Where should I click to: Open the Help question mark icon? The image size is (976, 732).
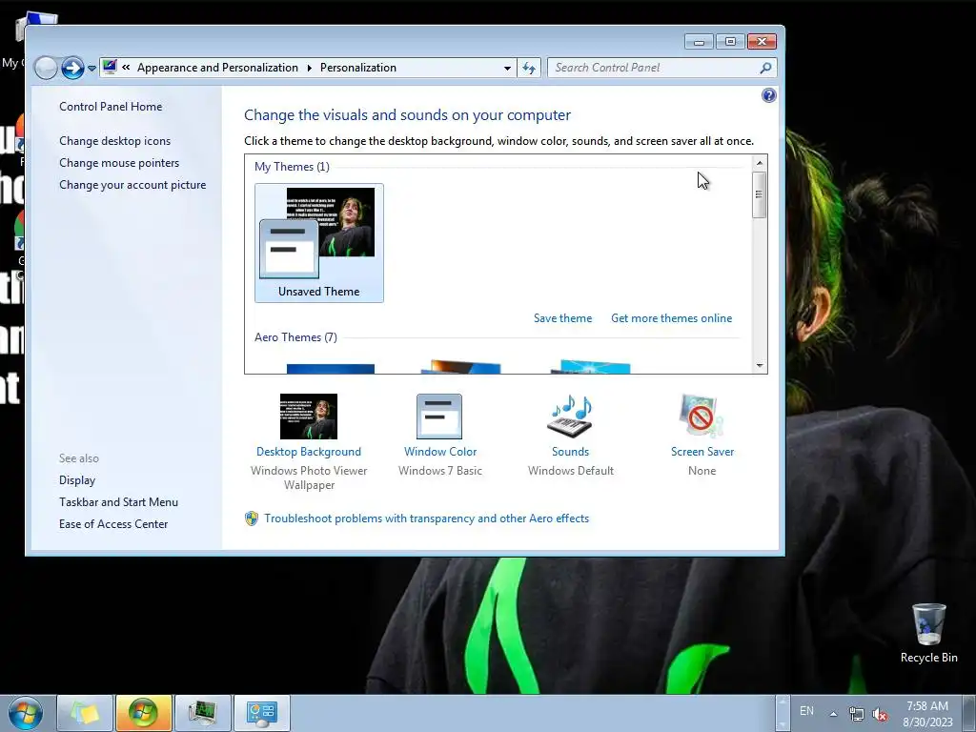(x=769, y=95)
